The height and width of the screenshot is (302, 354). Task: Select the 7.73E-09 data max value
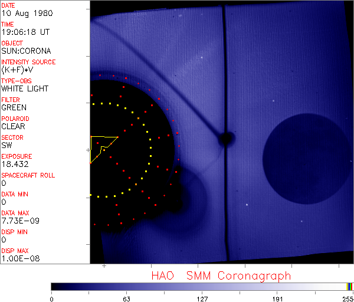pos(21,221)
